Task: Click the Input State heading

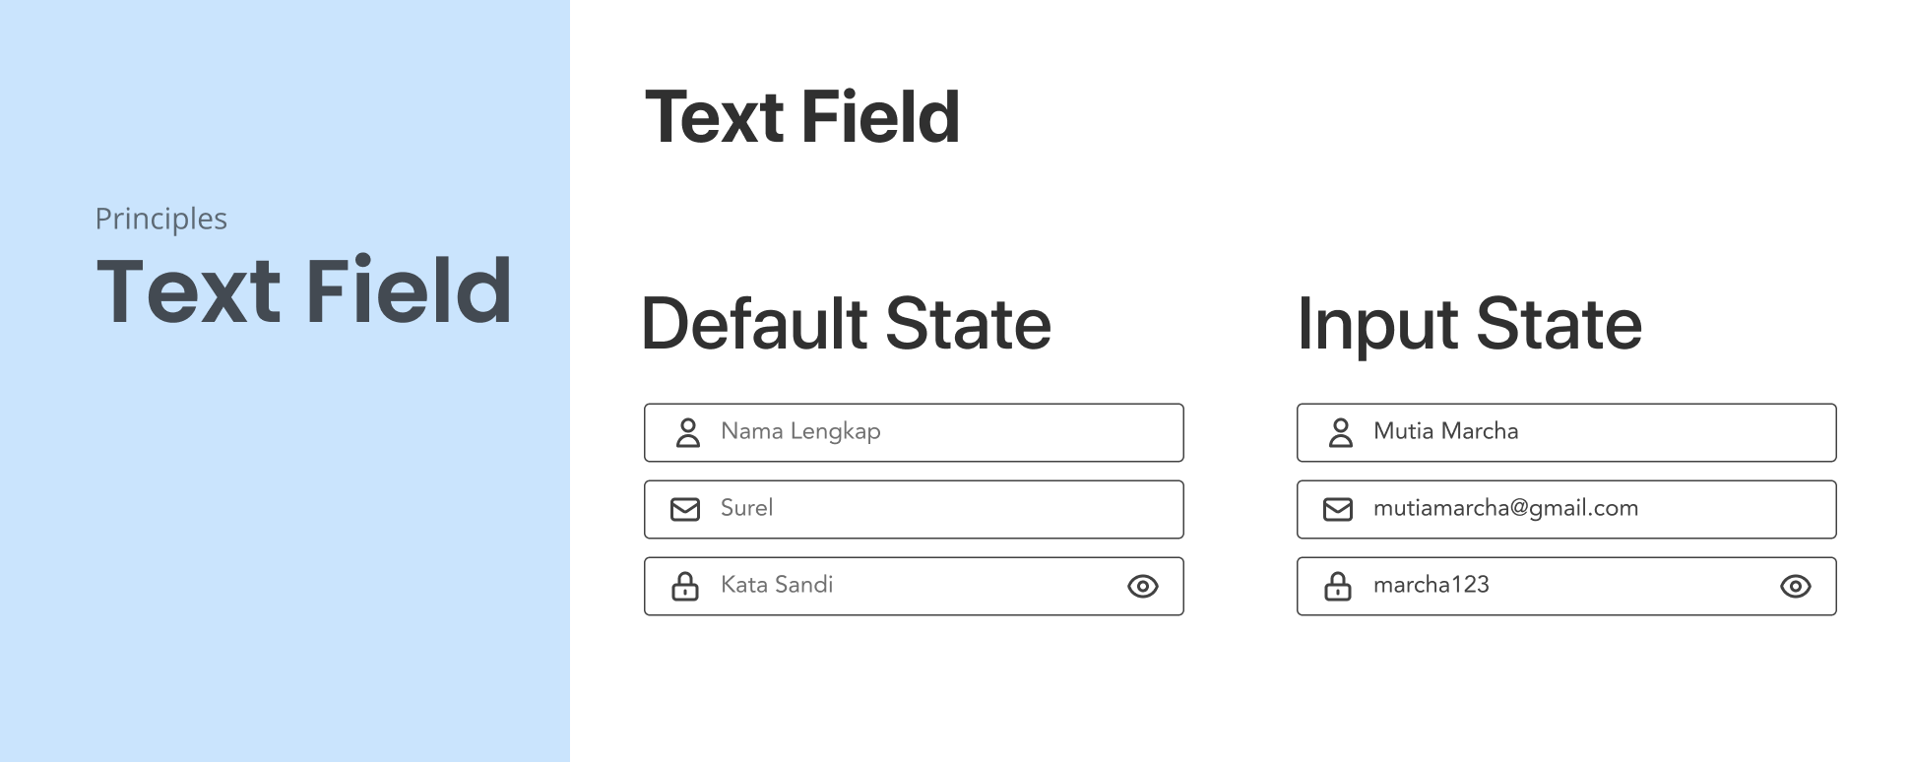Action: [x=1469, y=324]
